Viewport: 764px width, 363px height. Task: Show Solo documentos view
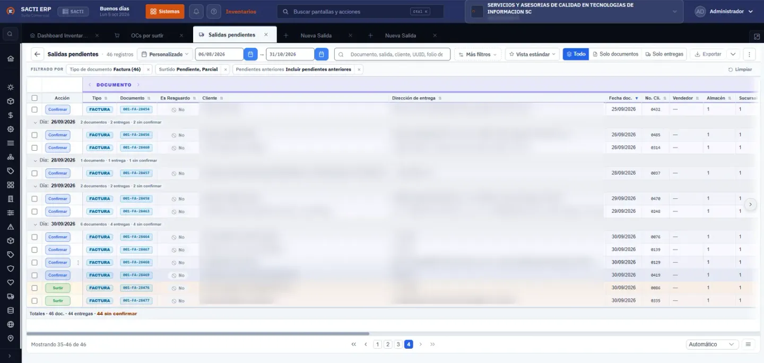click(x=615, y=54)
